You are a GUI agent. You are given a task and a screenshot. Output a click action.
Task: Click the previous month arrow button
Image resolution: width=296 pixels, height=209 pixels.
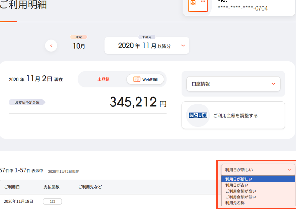pyautogui.click(x=51, y=45)
